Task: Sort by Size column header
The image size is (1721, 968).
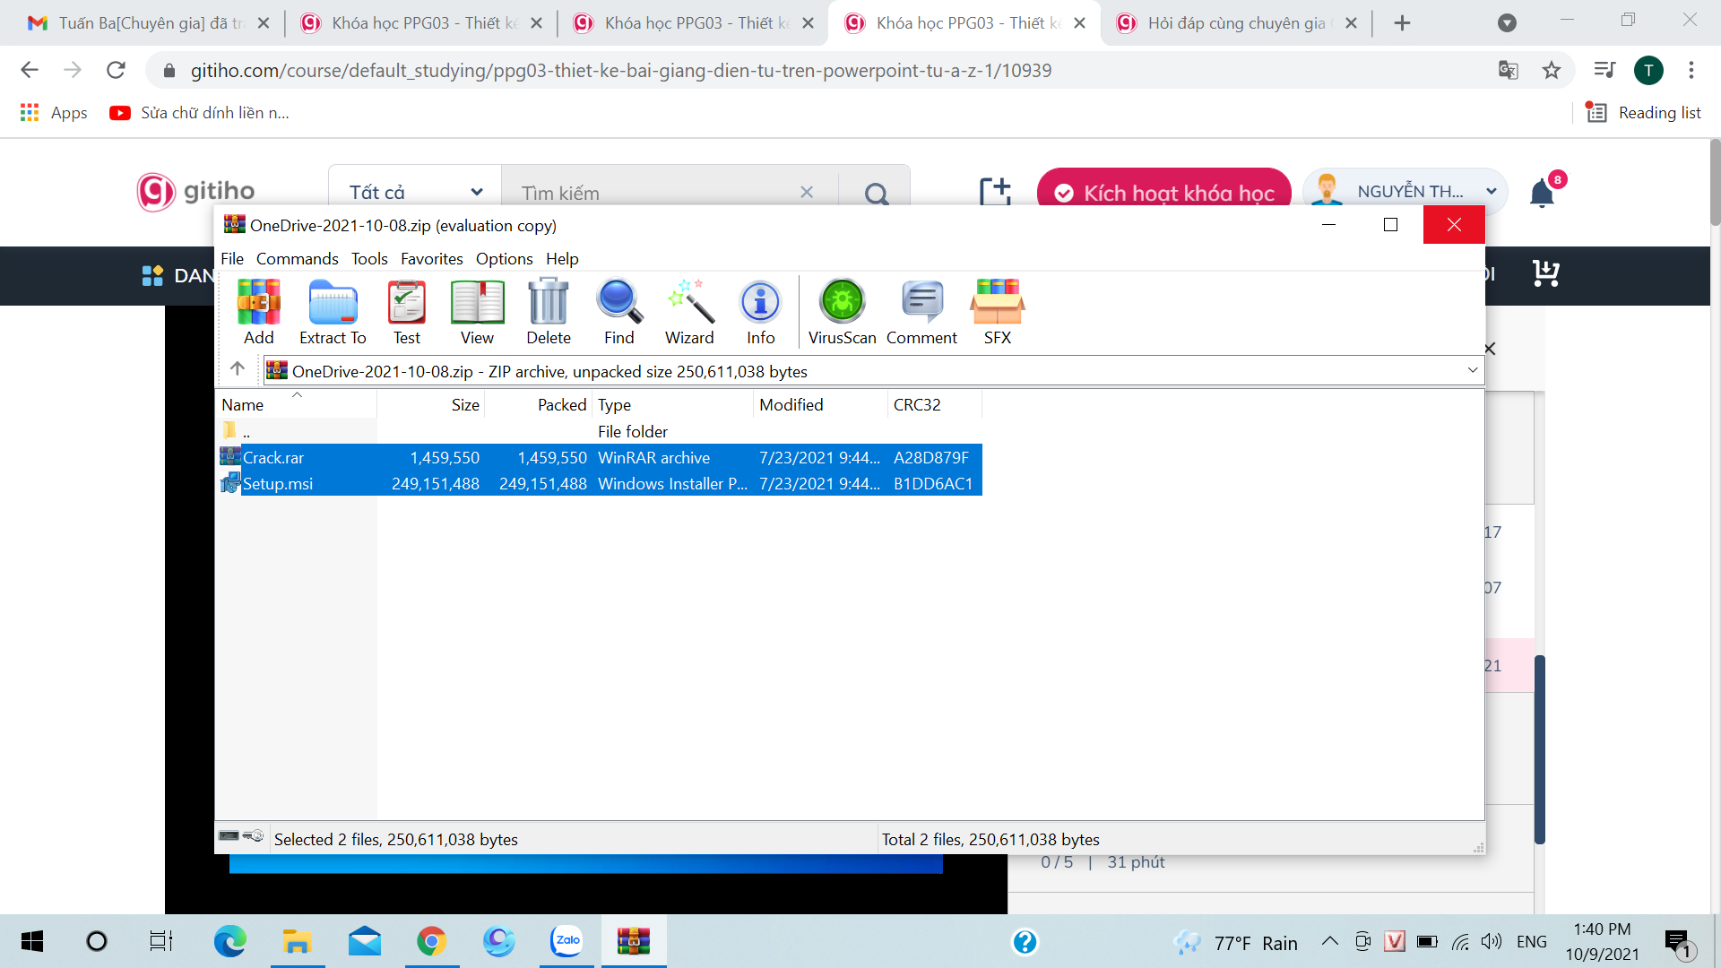Action: coord(431,405)
